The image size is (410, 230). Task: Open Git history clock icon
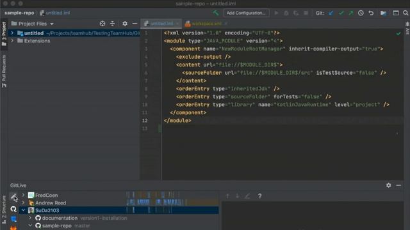coord(361,13)
